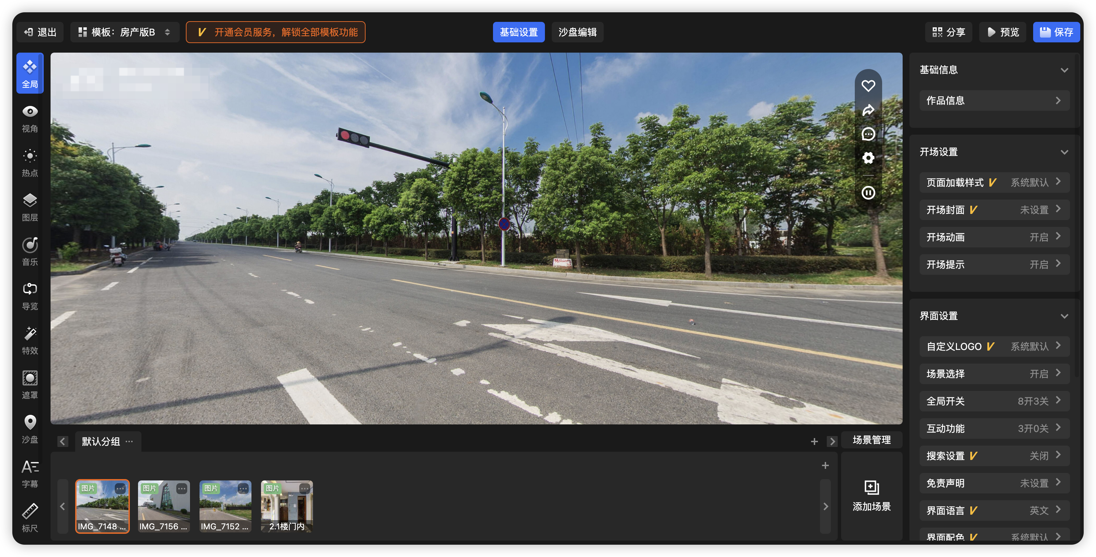Collapse the 界面设置 section
The height and width of the screenshot is (557, 1096).
(x=1065, y=316)
